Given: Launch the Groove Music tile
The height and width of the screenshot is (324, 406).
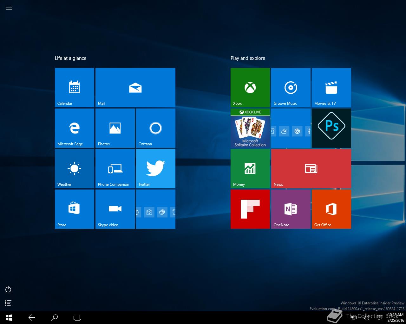Looking at the screenshot, I should click(291, 88).
